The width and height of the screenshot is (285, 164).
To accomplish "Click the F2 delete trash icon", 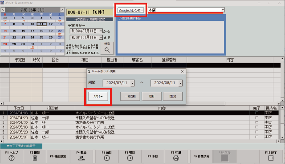I will click(x=35, y=158).
